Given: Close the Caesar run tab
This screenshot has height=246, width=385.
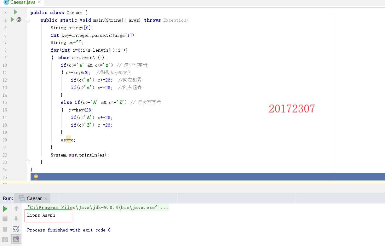Looking at the screenshot, I should [x=46, y=198].
